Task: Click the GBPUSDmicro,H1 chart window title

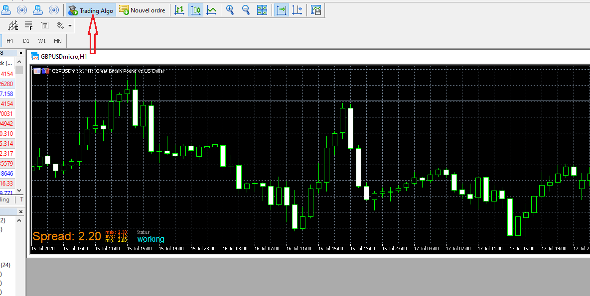Action: click(64, 57)
